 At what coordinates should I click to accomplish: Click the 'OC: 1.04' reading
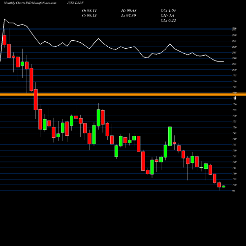(168, 11)
